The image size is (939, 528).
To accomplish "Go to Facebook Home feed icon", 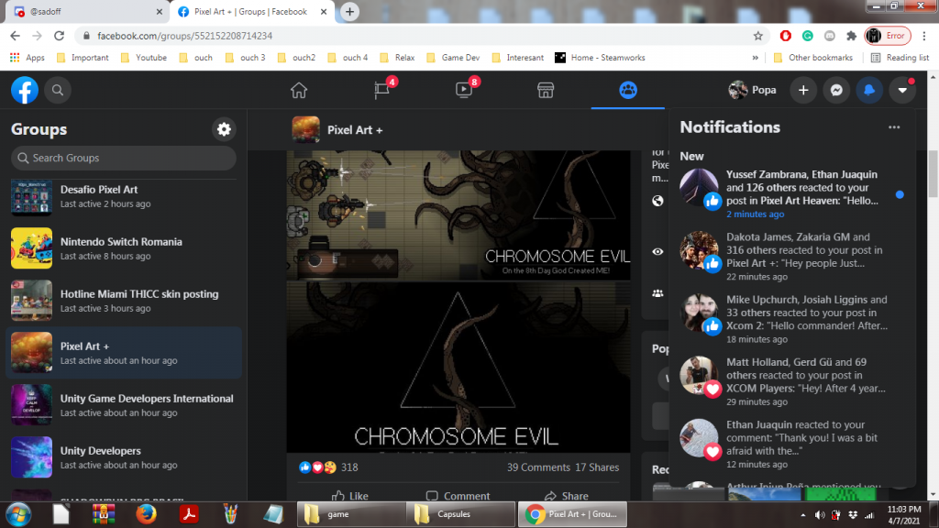I will pyautogui.click(x=299, y=91).
